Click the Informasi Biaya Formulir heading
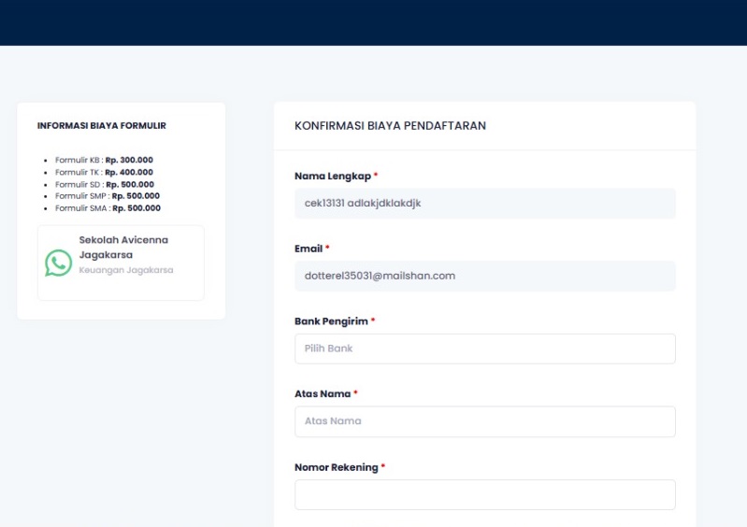The height and width of the screenshot is (527, 747). (x=101, y=126)
